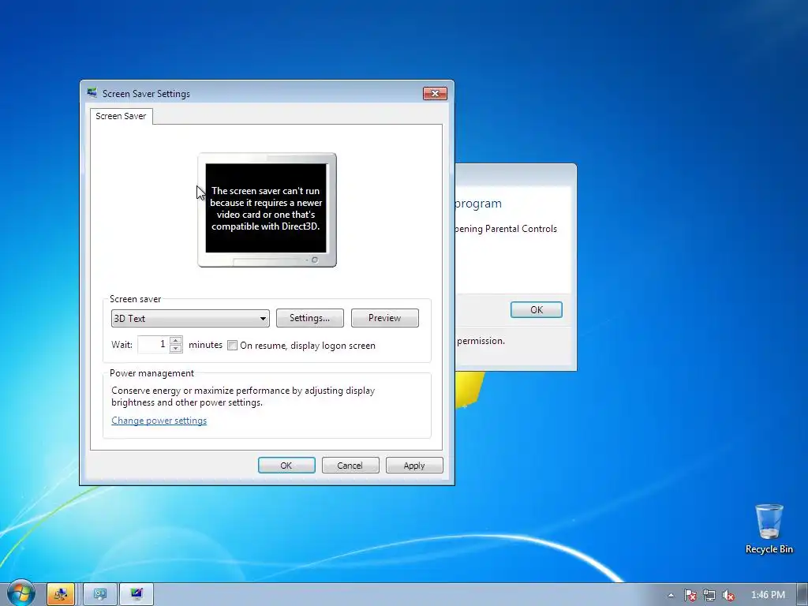Preview the selected screen saver
The width and height of the screenshot is (808, 606).
click(x=384, y=318)
